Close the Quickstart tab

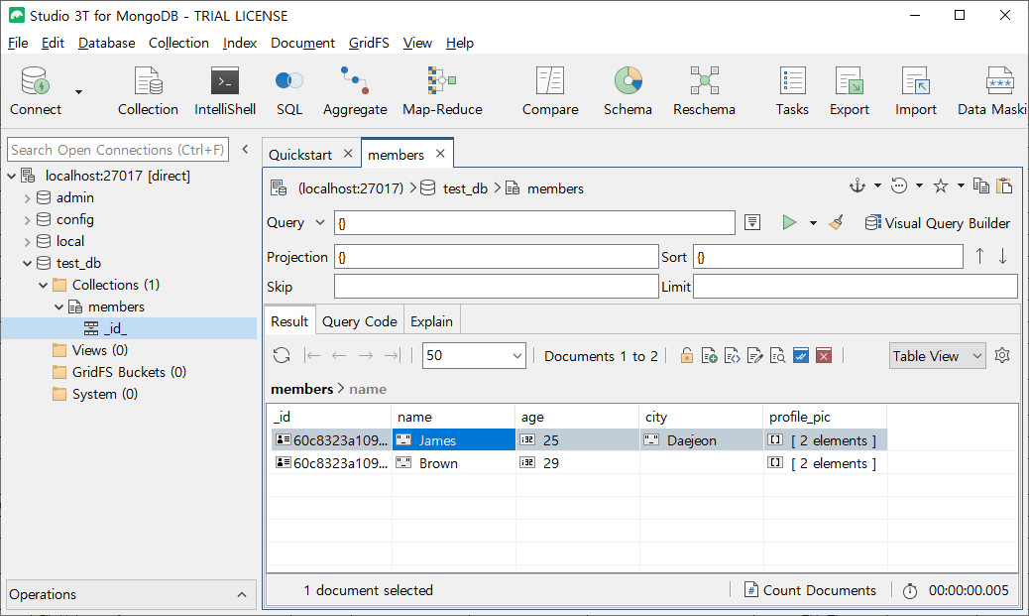[x=348, y=154]
